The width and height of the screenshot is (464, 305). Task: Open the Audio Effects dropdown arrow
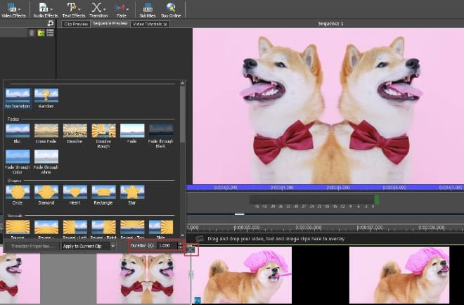(x=51, y=9)
